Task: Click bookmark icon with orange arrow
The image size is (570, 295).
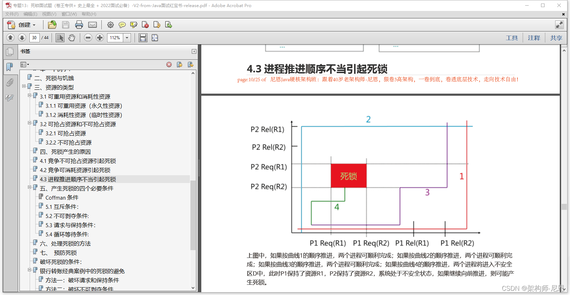Action: tap(191, 65)
